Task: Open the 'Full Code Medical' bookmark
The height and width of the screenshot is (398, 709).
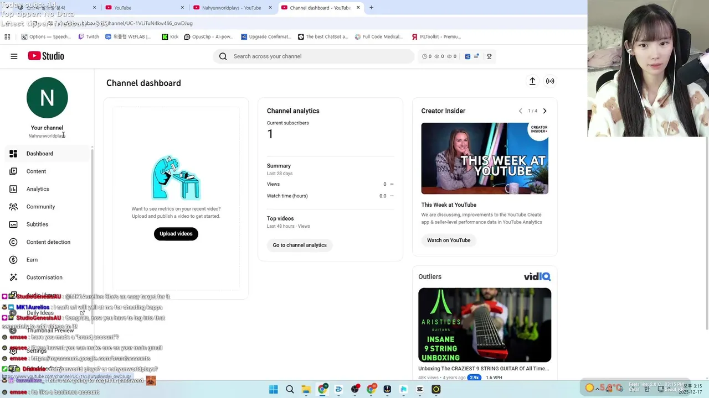Action: pos(380,37)
